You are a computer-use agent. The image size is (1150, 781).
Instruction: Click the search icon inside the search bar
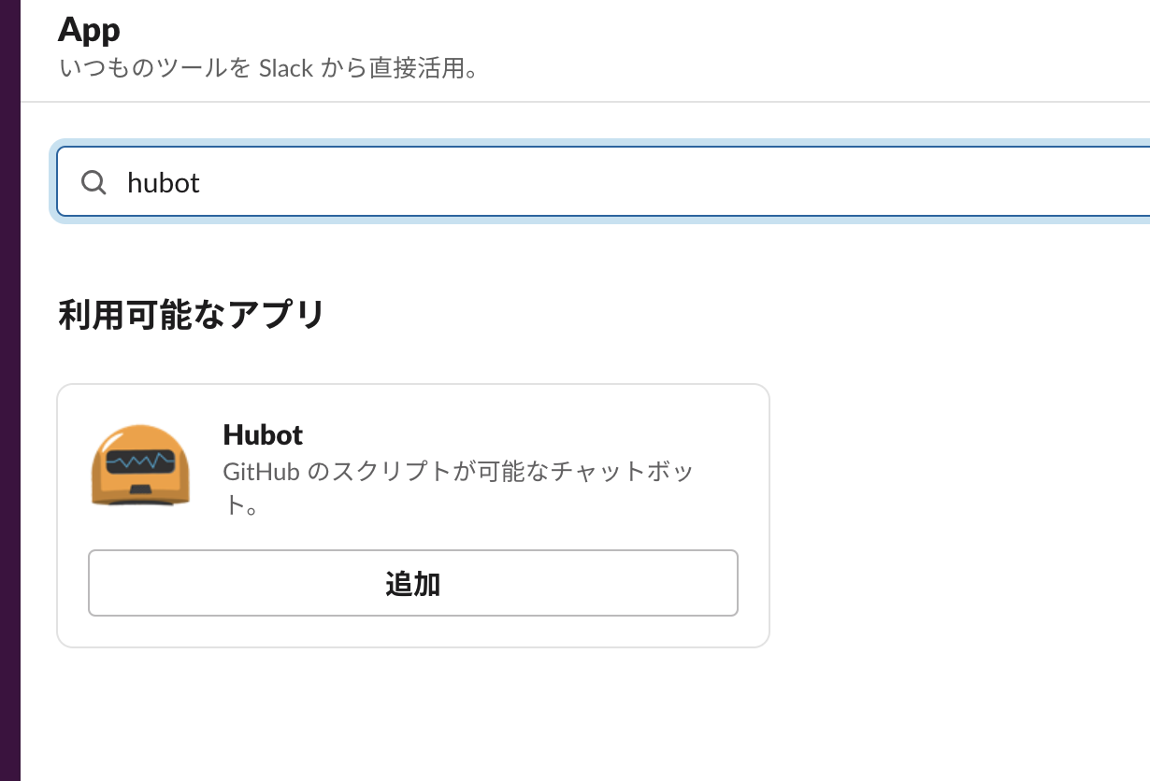[93, 182]
